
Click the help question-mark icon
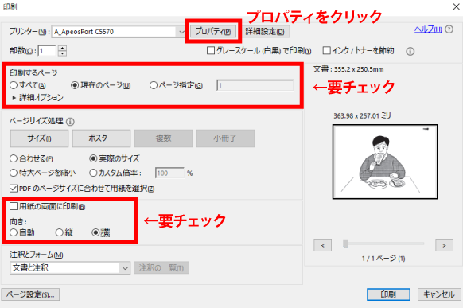449,29
